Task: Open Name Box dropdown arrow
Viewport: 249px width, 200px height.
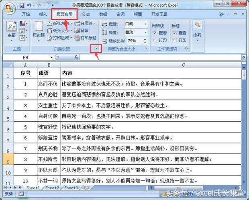Action: click(51, 57)
